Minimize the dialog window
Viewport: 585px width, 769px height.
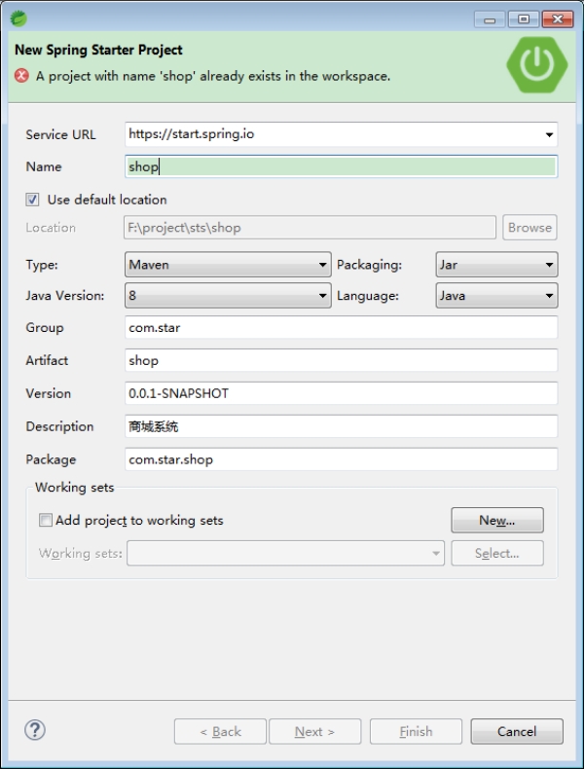click(x=490, y=19)
